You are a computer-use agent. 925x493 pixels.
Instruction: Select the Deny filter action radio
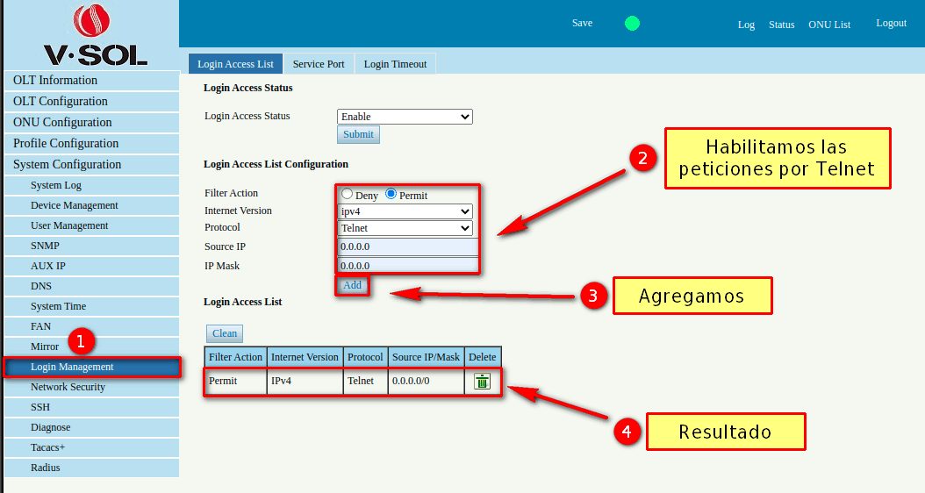(348, 194)
